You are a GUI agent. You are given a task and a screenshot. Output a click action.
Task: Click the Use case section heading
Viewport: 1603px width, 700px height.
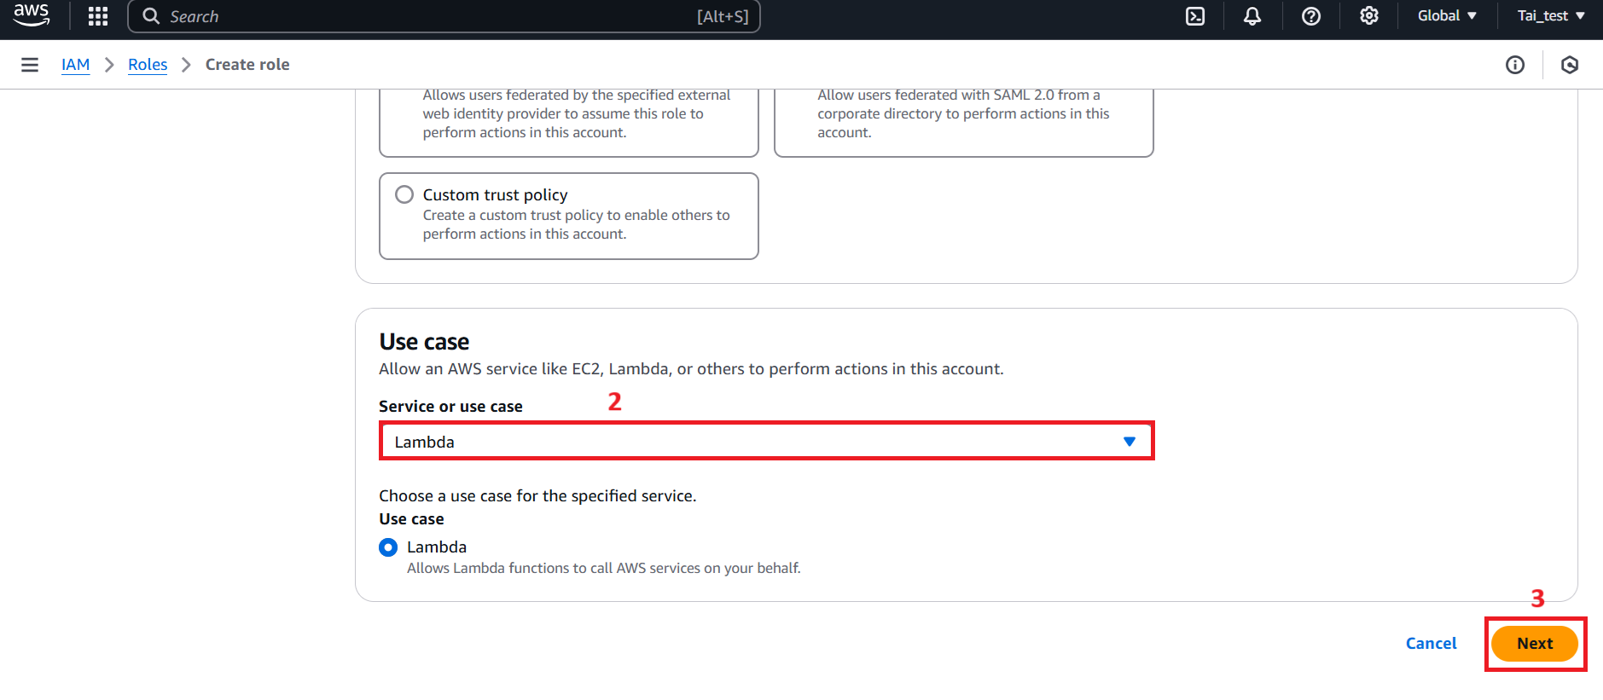[x=424, y=342]
